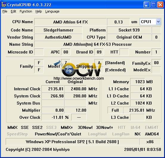Image resolution: width=165 pixels, height=158 pixels.
Task: Select the SledgeHammer code name field
Action: tap(58, 30)
